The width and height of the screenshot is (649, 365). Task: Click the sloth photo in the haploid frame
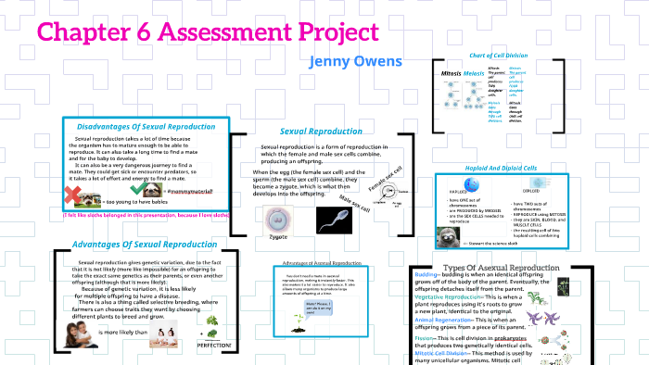(449, 237)
